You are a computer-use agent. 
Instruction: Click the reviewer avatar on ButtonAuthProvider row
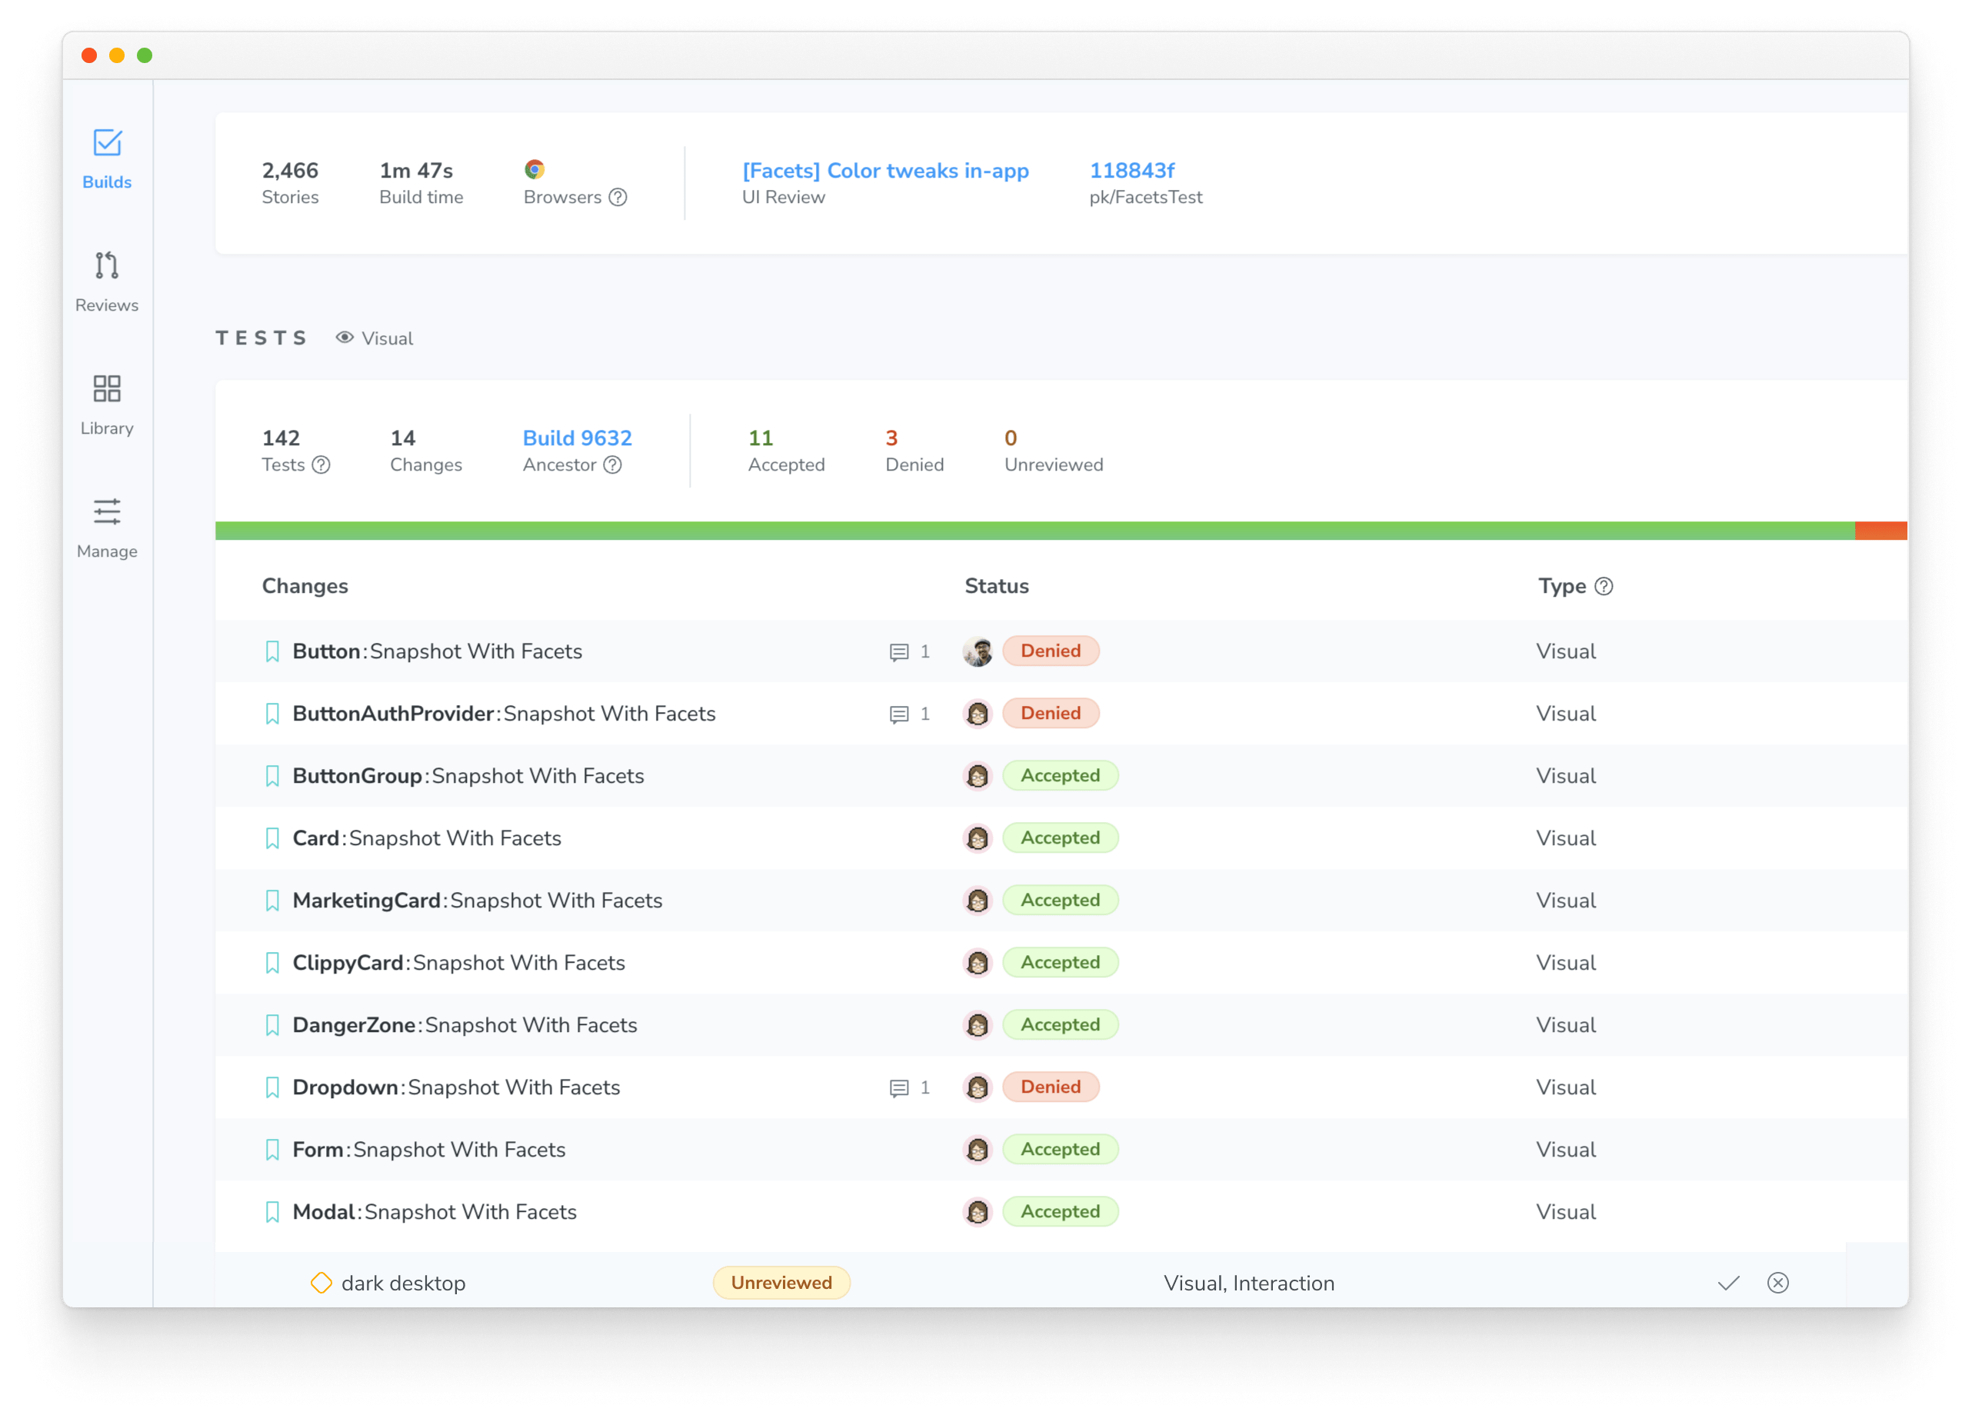click(978, 713)
